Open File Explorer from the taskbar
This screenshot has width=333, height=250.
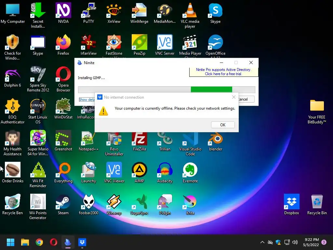click(x=25, y=242)
